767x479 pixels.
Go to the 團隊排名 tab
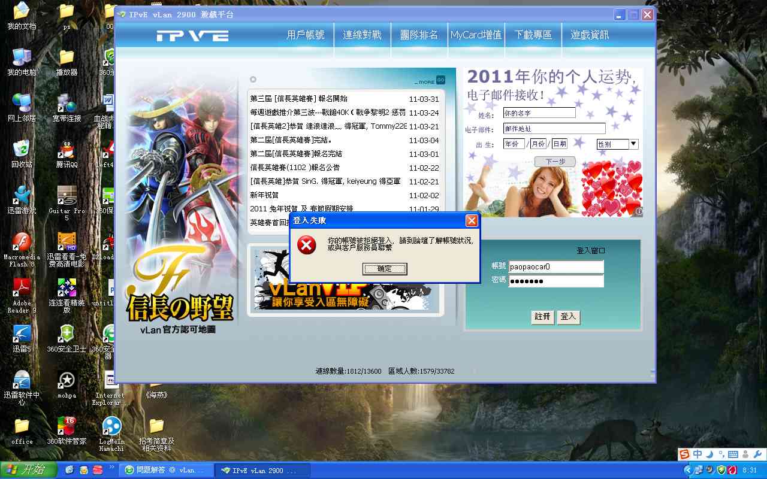(x=419, y=35)
